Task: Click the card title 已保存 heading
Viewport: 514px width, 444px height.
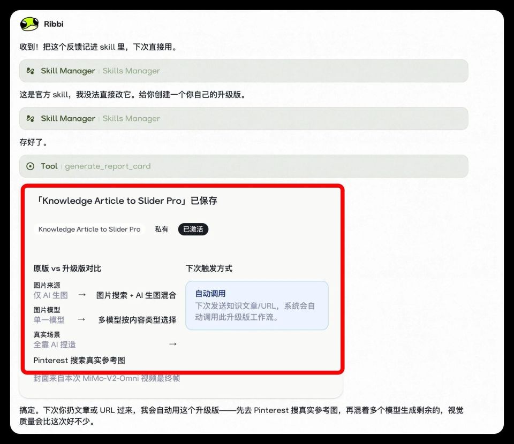Action: point(126,201)
